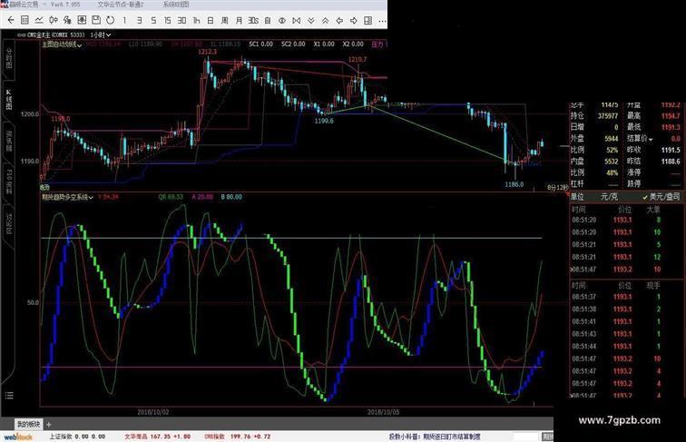
Task: Select the 我的板块 bottom tab
Action: click(28, 424)
